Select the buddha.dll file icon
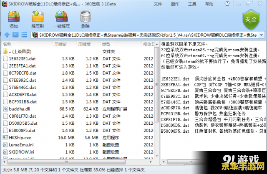Screen dimensions: 267x174 click(x=5, y=109)
